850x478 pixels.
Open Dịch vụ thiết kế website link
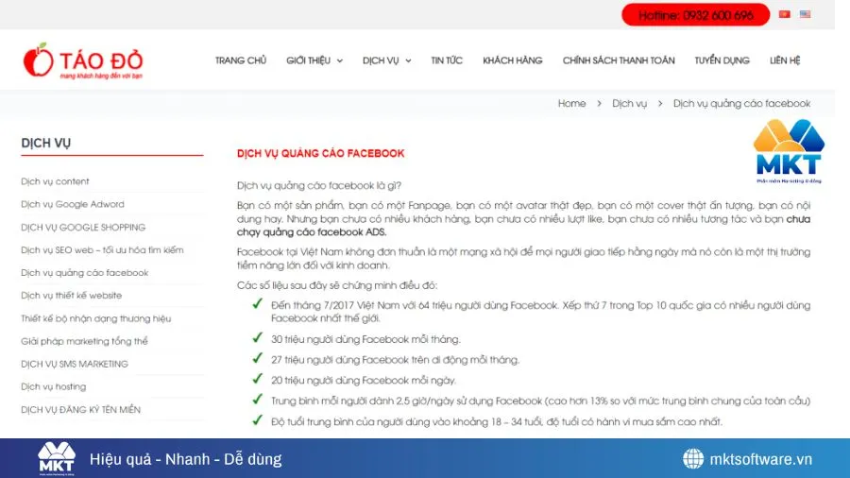click(72, 296)
